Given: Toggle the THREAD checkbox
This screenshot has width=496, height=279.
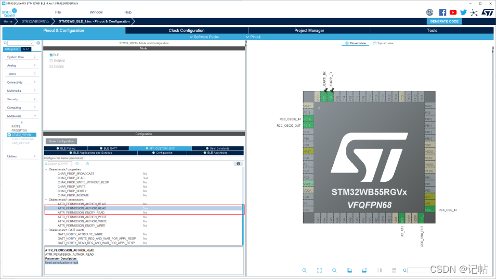Looking at the screenshot, I should (51, 61).
